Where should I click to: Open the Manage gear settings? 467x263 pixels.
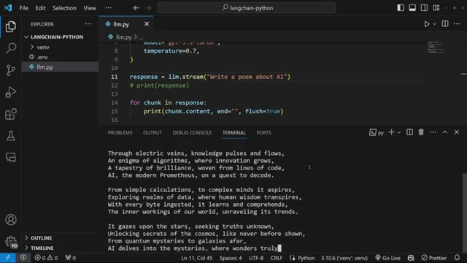[x=11, y=241]
